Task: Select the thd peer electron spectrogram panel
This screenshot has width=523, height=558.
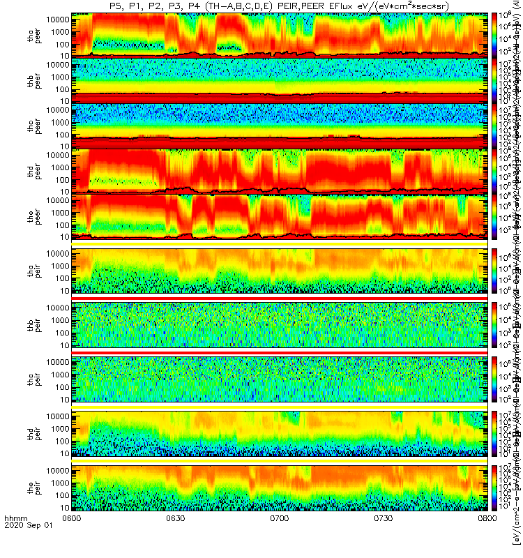Action: click(x=280, y=171)
